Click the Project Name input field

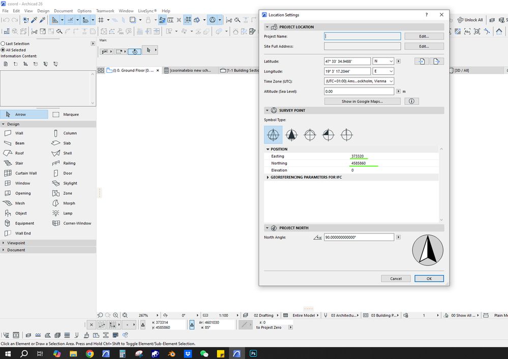pos(362,37)
